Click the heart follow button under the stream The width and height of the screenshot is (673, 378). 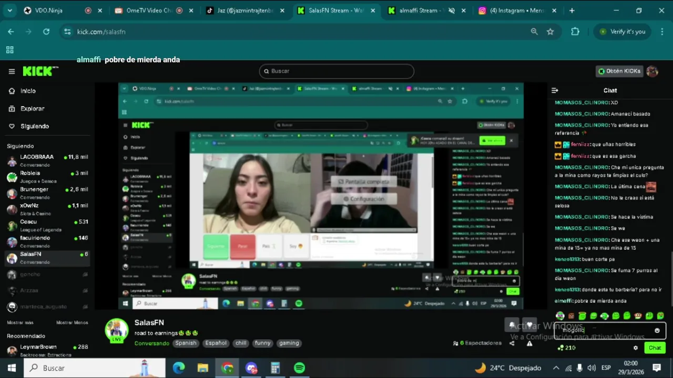coord(529,325)
